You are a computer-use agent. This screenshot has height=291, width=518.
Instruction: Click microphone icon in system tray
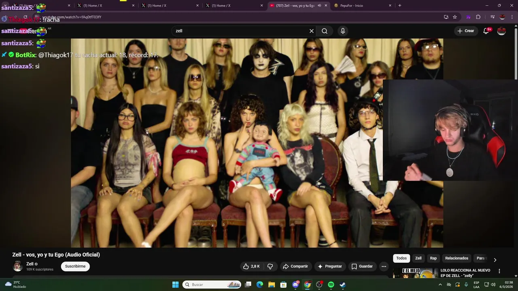tap(466, 285)
